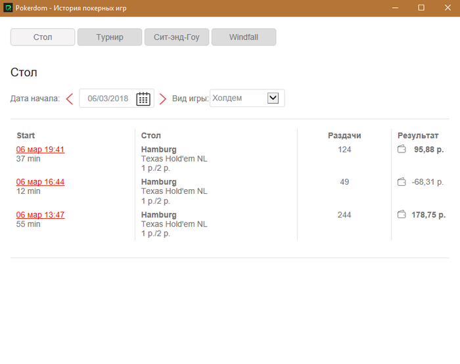Click the Pokerdom logo in the title bar

coord(8,8)
